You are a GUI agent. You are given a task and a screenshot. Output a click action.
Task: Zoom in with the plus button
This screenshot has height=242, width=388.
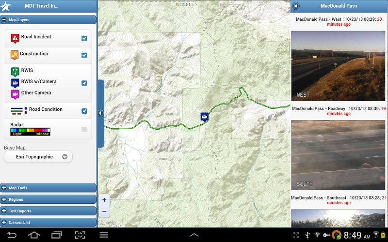pyautogui.click(x=104, y=200)
